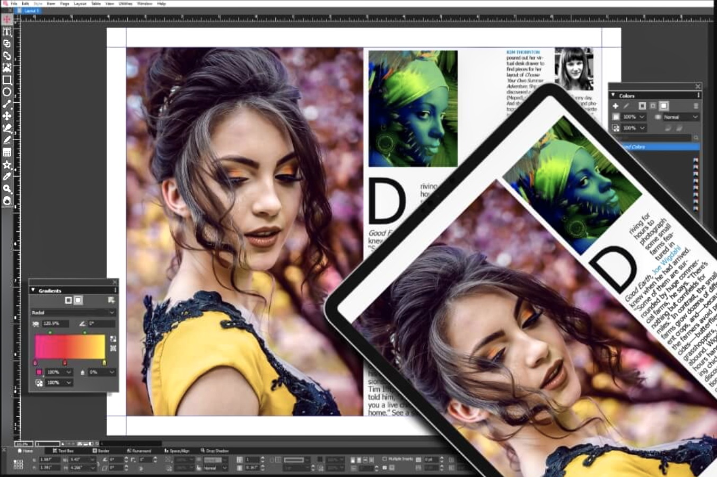717x477 pixels.
Task: Switch to the Runaround tab
Action: pyautogui.click(x=139, y=451)
